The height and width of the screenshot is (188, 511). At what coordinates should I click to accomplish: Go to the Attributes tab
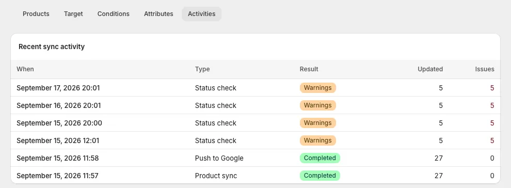[158, 14]
